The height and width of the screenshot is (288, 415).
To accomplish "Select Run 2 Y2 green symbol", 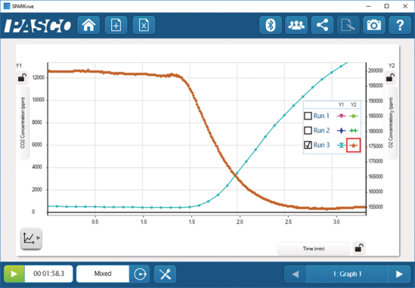I will 353,131.
